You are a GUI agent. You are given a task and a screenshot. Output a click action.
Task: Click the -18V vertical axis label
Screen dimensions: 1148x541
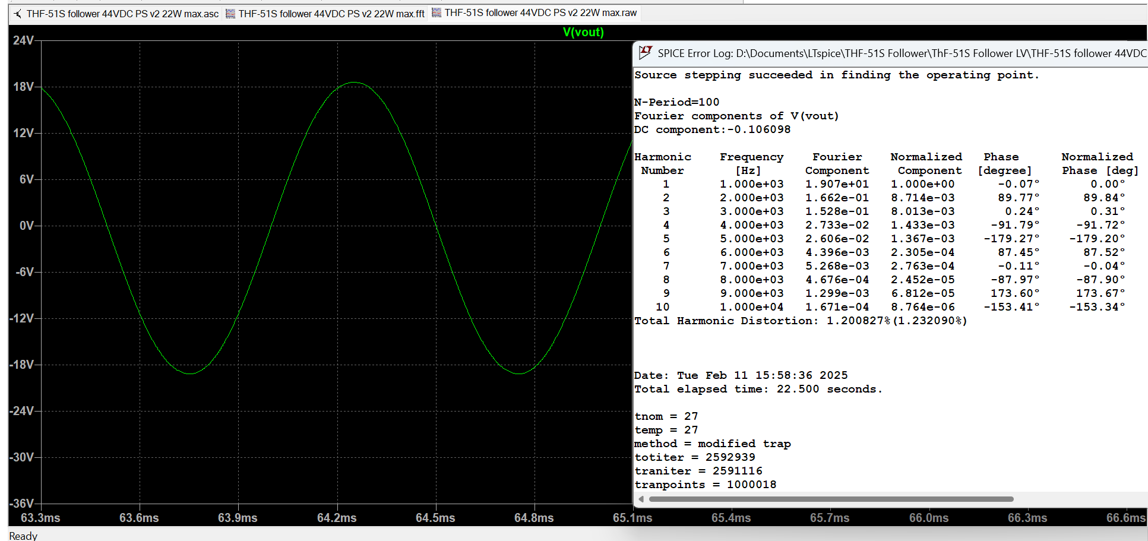(22, 365)
